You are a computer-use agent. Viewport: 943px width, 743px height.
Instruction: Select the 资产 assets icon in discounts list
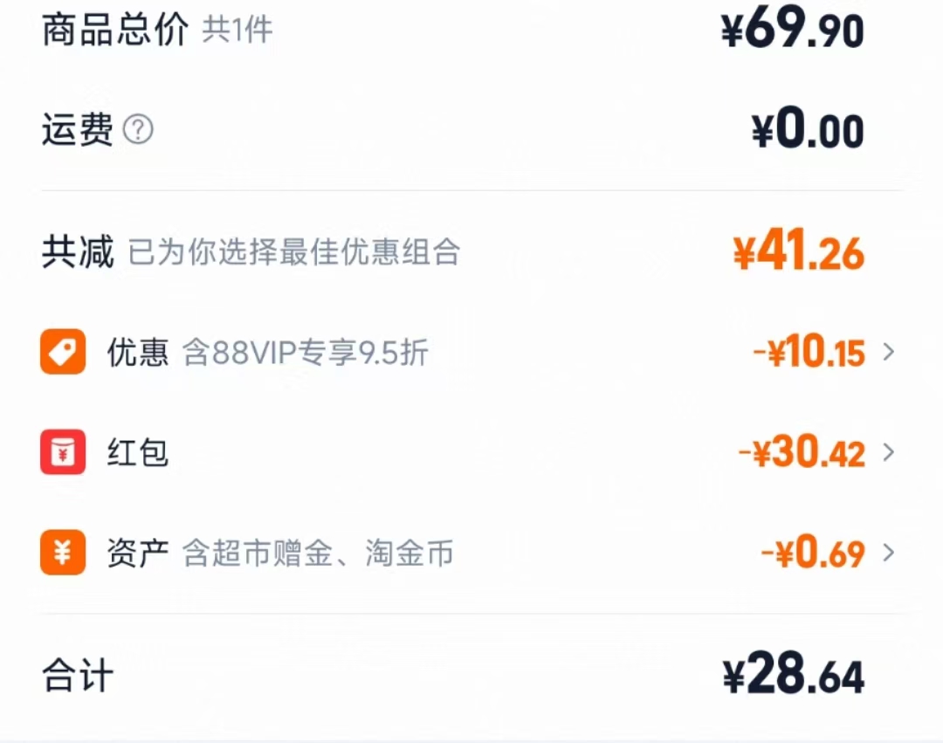62,553
